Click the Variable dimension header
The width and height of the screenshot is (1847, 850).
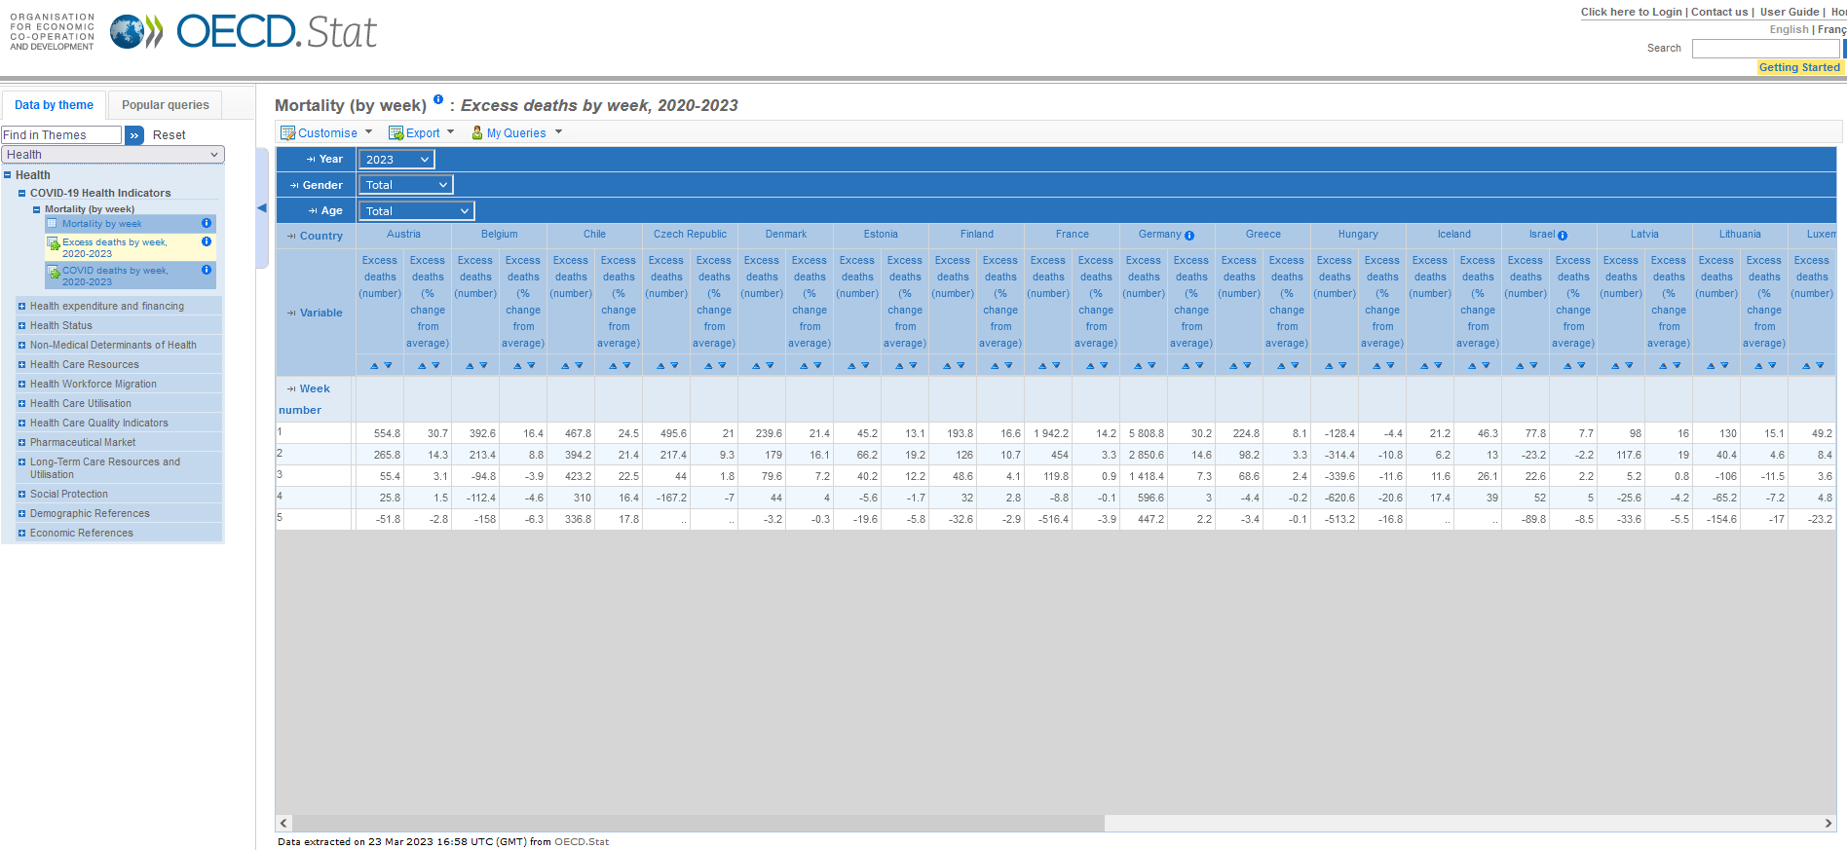321,313
